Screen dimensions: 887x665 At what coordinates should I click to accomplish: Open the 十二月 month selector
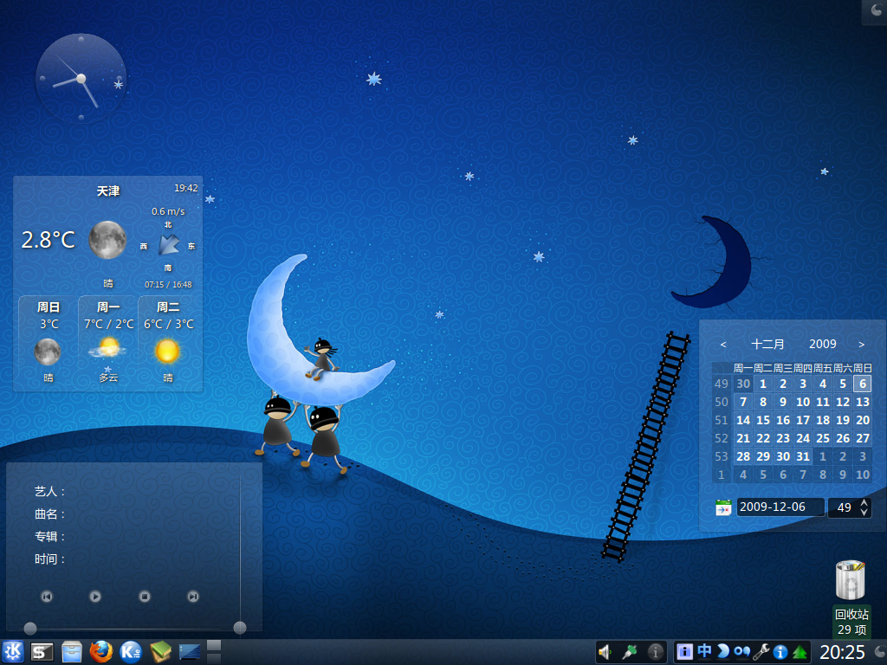click(767, 344)
